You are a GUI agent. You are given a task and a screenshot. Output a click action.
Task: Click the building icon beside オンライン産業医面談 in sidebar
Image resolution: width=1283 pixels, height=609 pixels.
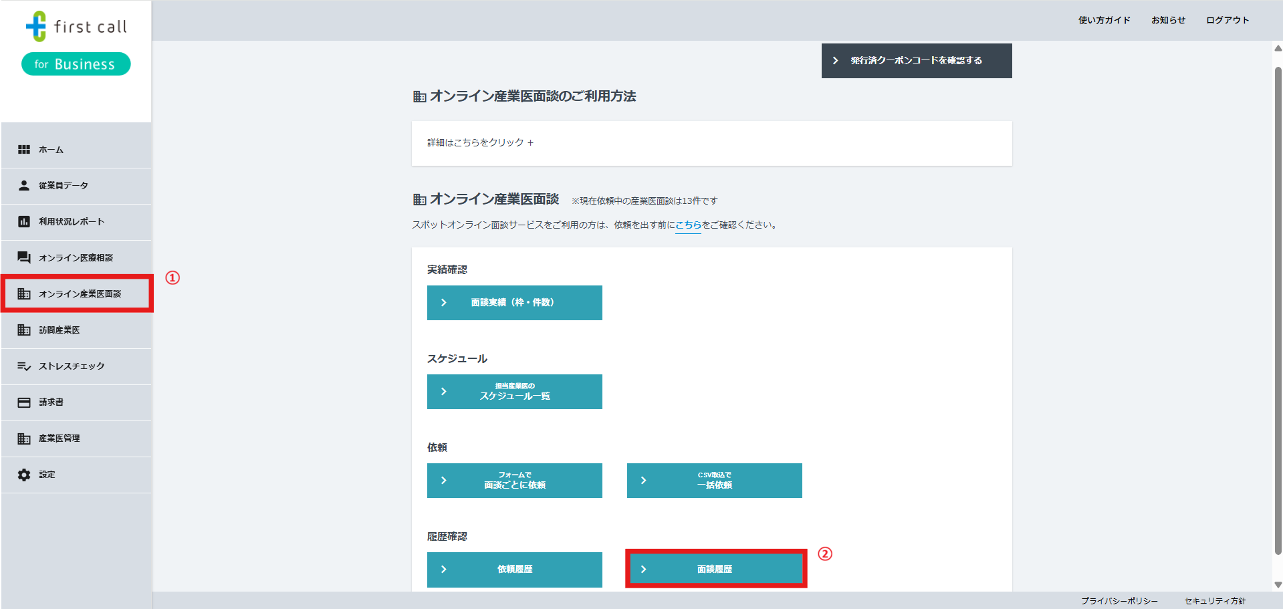(x=24, y=294)
